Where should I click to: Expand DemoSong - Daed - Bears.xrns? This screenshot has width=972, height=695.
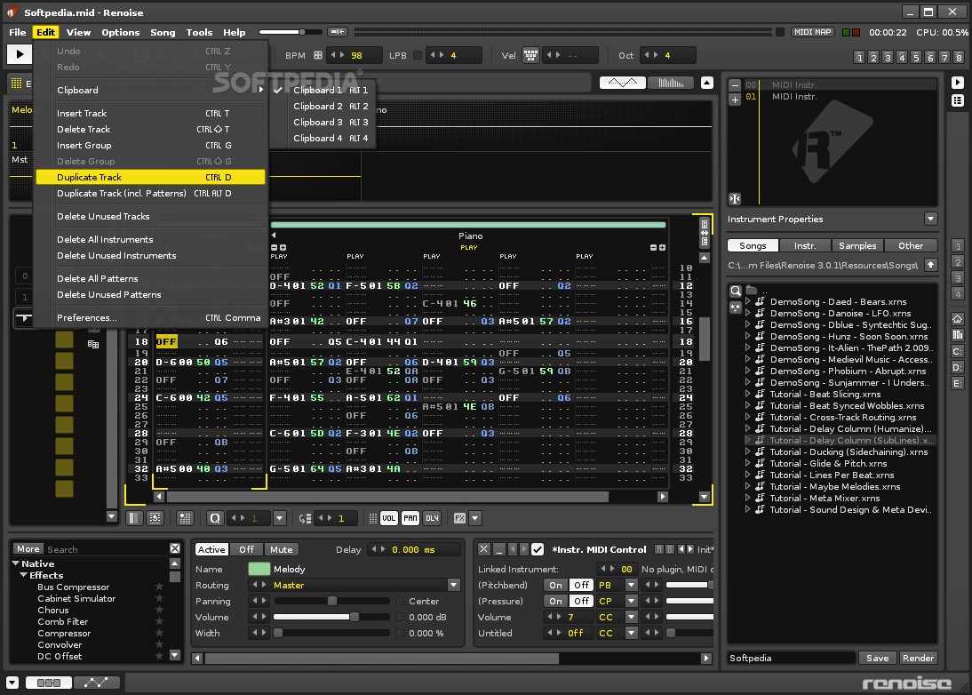[x=747, y=302]
